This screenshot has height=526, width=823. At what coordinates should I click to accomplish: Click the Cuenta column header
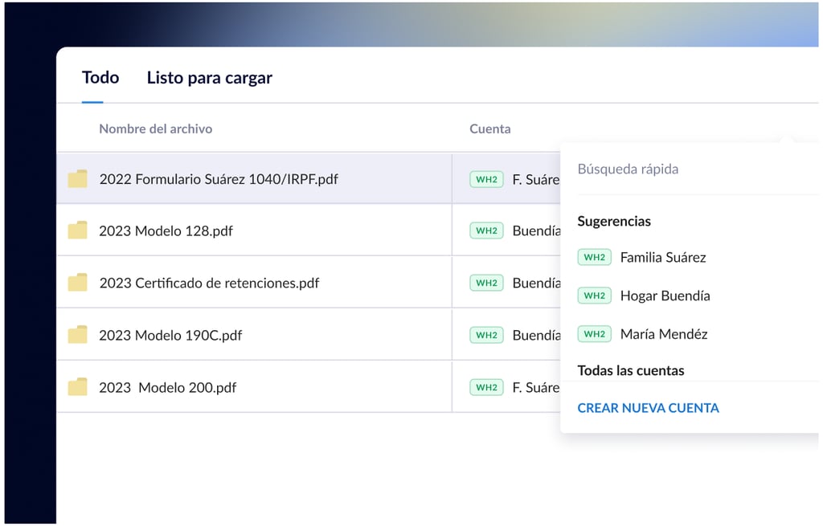[x=489, y=128]
